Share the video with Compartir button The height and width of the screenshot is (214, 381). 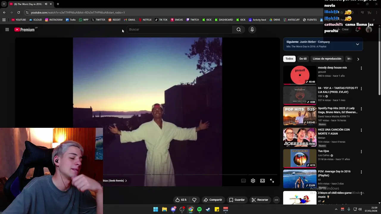(213, 200)
